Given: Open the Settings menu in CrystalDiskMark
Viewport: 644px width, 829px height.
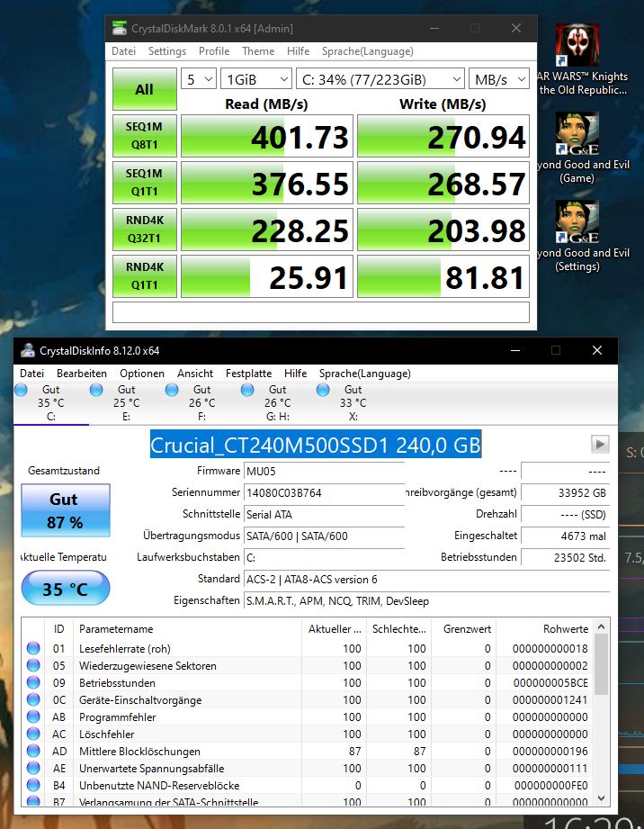Looking at the screenshot, I should (167, 51).
